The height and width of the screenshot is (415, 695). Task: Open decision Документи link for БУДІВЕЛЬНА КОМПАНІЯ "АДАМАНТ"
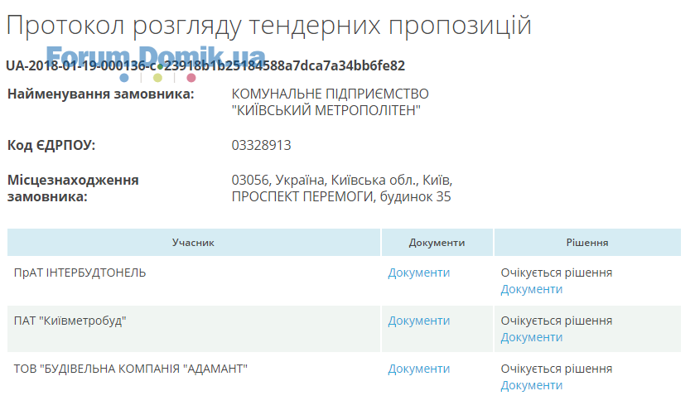coord(531,385)
